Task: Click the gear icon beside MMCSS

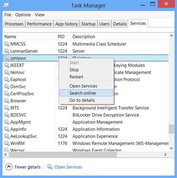Action: click(x=7, y=44)
